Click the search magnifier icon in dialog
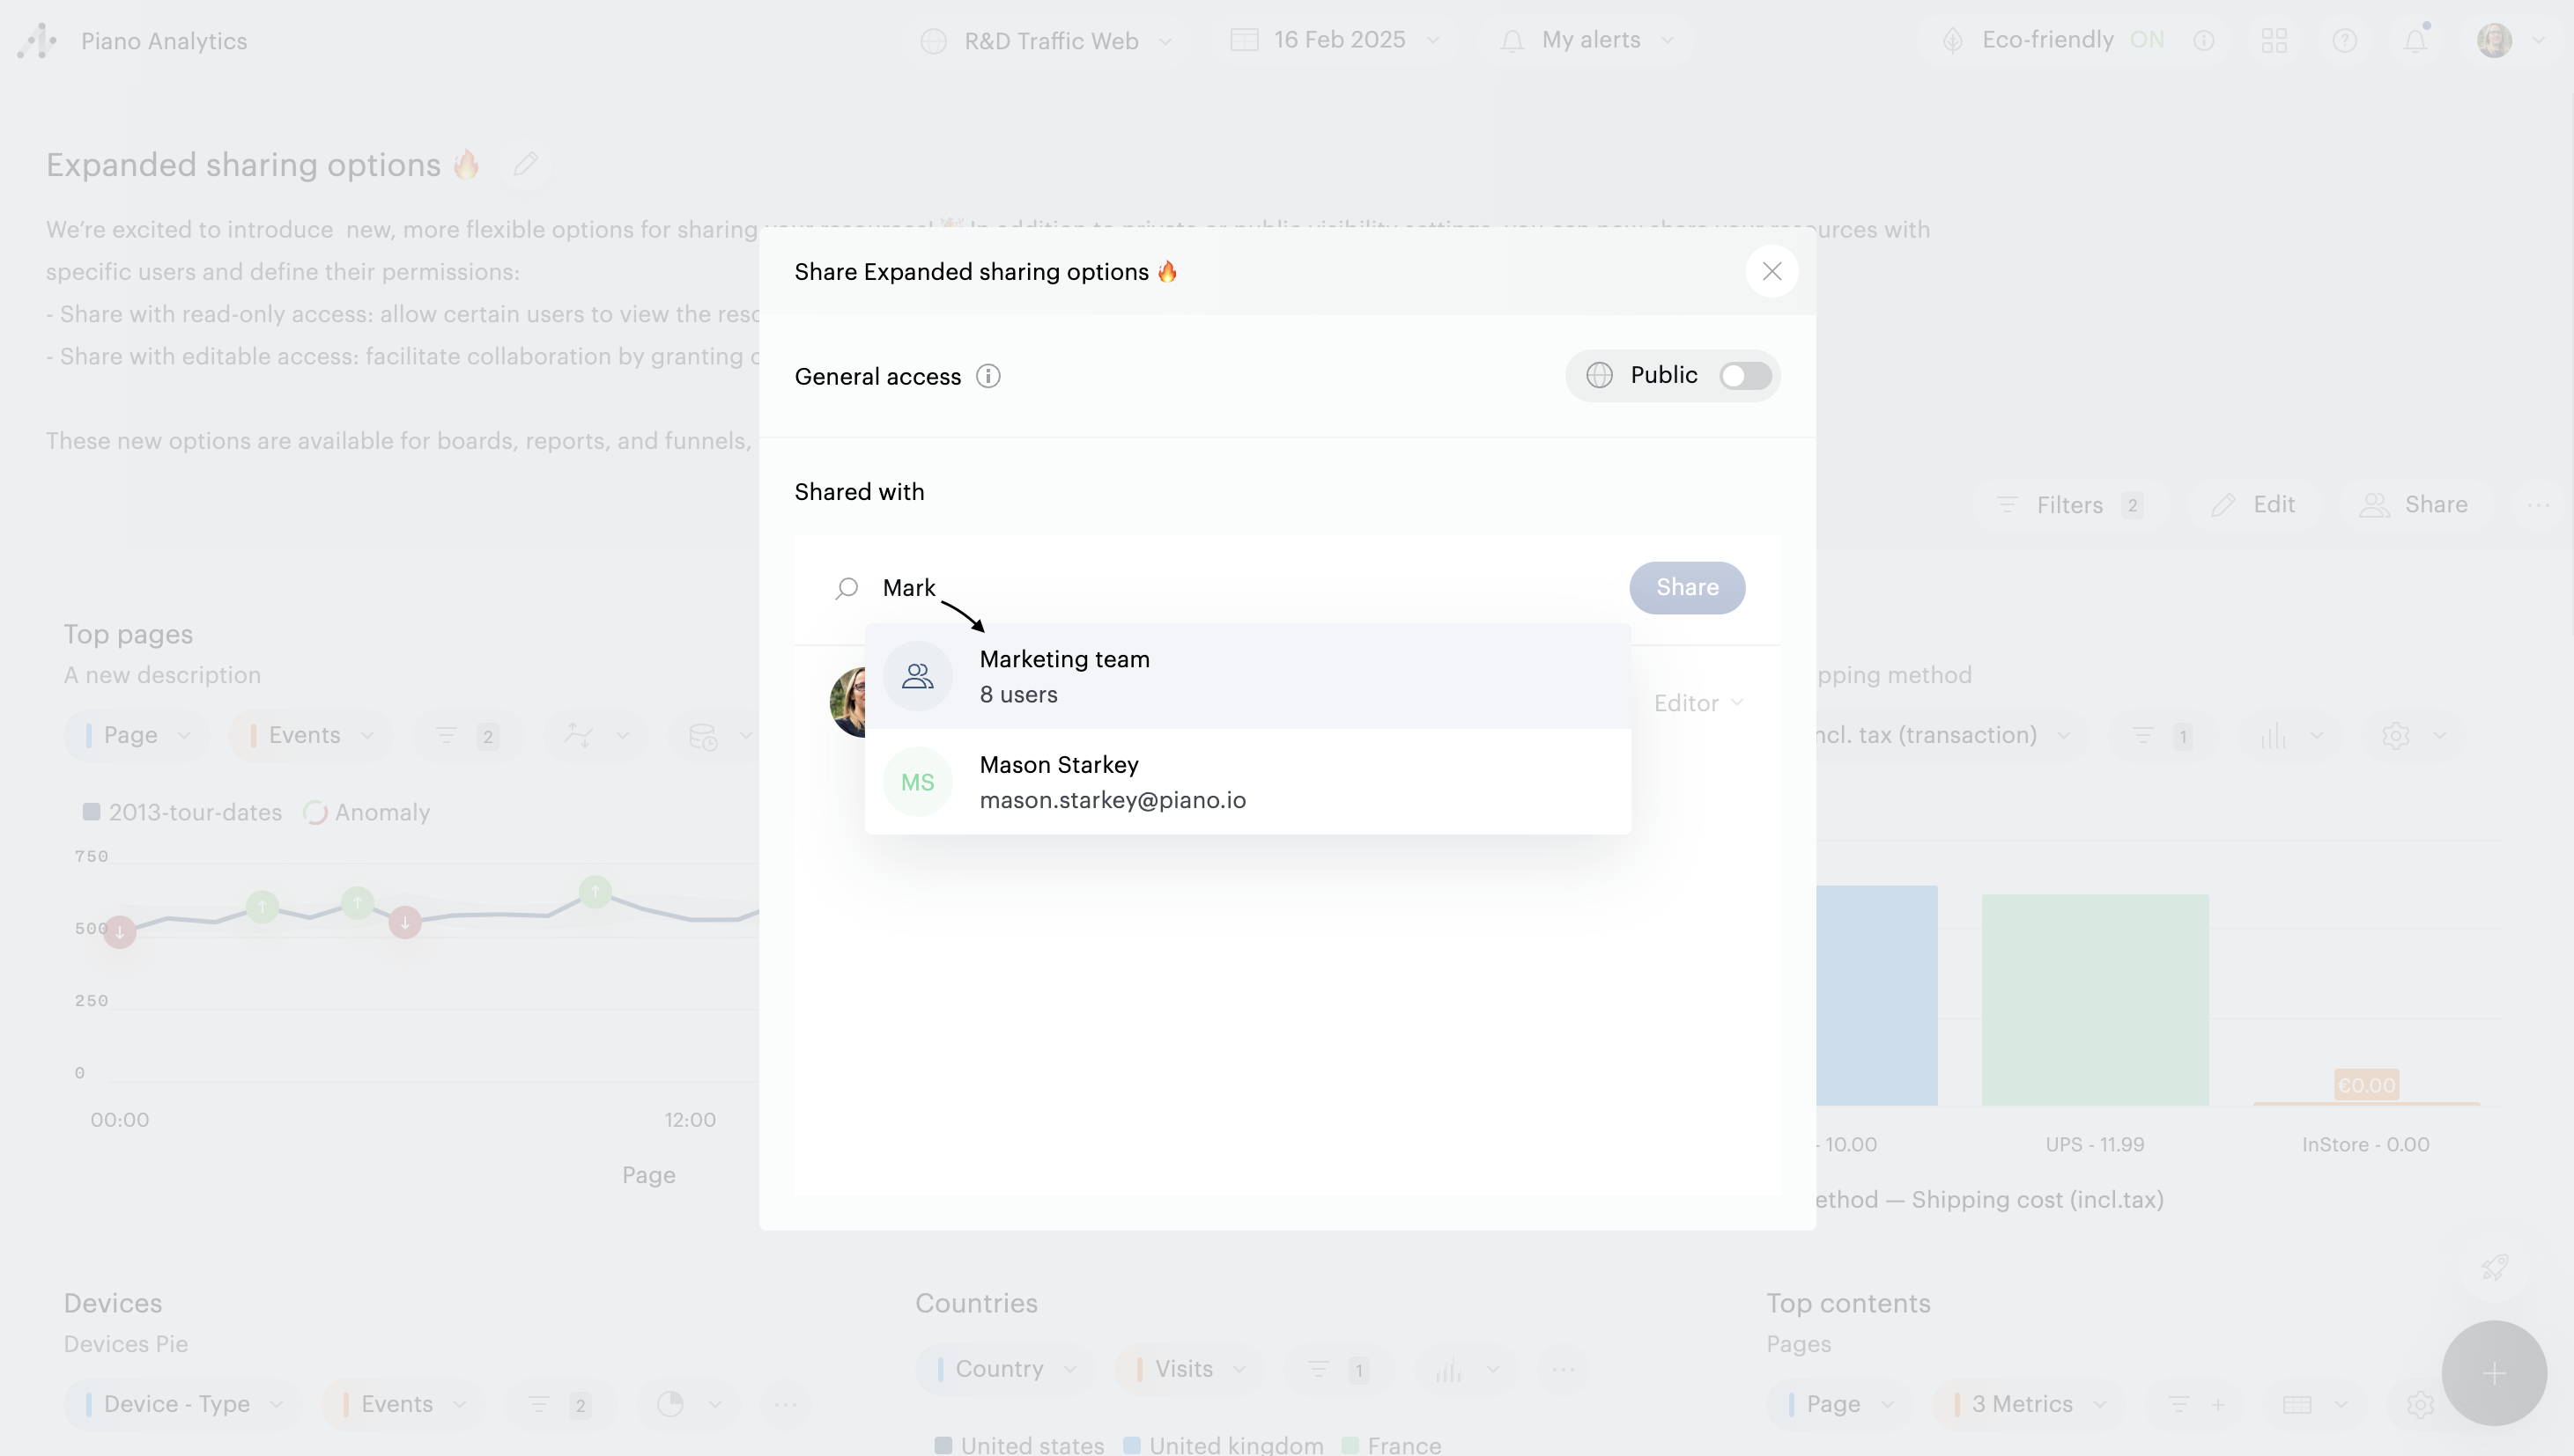The width and height of the screenshot is (2574, 1456). pyautogui.click(x=847, y=588)
